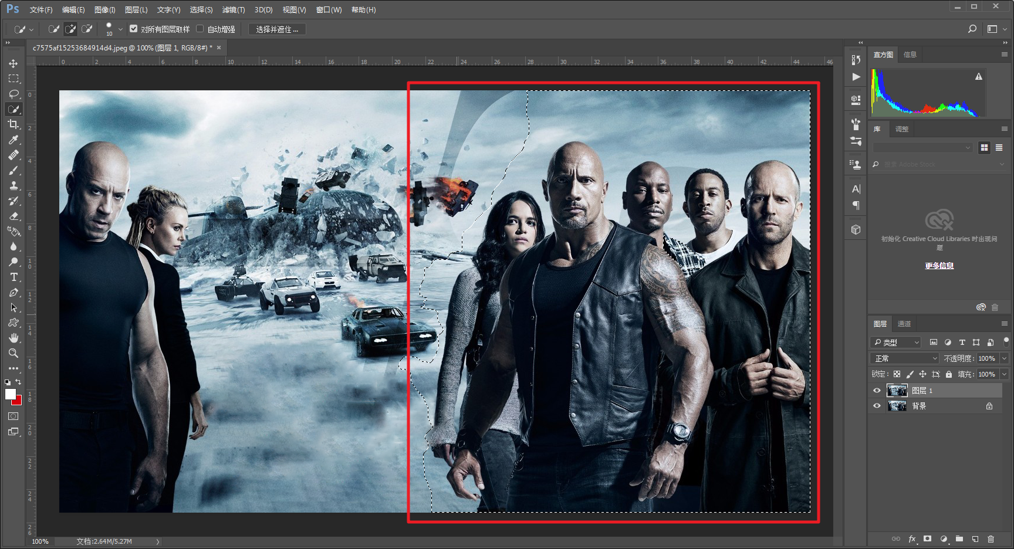Choose New Selection mode in options bar
The image size is (1014, 549).
[53, 29]
